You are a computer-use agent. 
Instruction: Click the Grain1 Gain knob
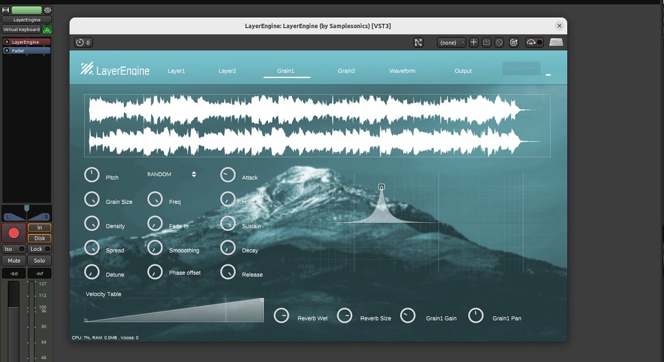click(408, 316)
